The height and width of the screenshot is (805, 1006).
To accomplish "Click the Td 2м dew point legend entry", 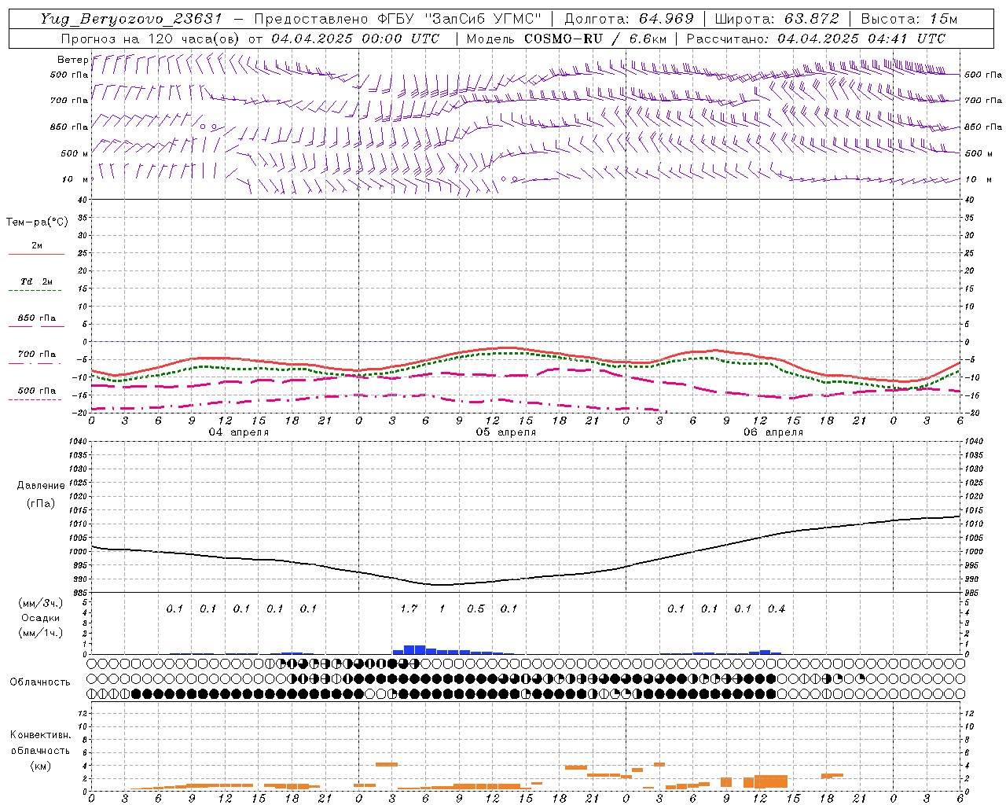I will coord(36,281).
